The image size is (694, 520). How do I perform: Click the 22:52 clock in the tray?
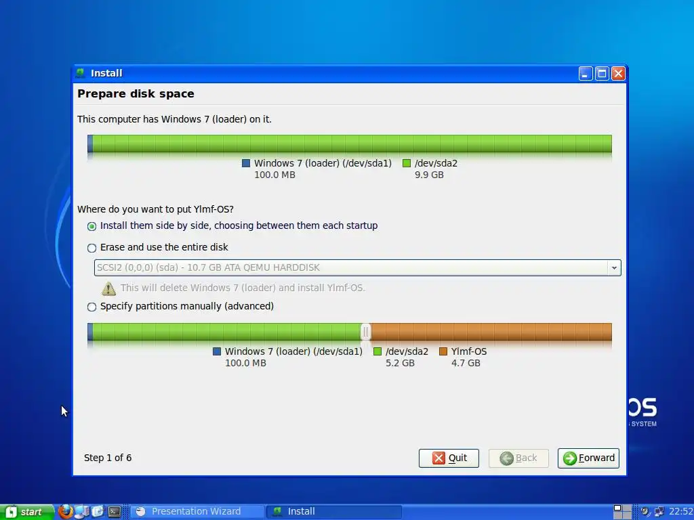(680, 512)
